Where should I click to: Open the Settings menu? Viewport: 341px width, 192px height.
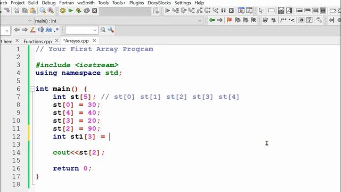coord(182,3)
